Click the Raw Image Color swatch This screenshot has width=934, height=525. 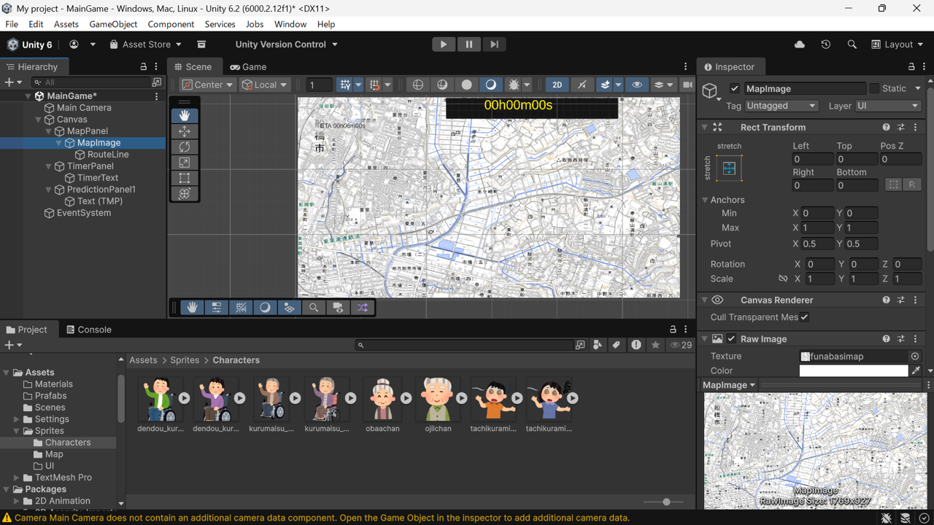853,371
